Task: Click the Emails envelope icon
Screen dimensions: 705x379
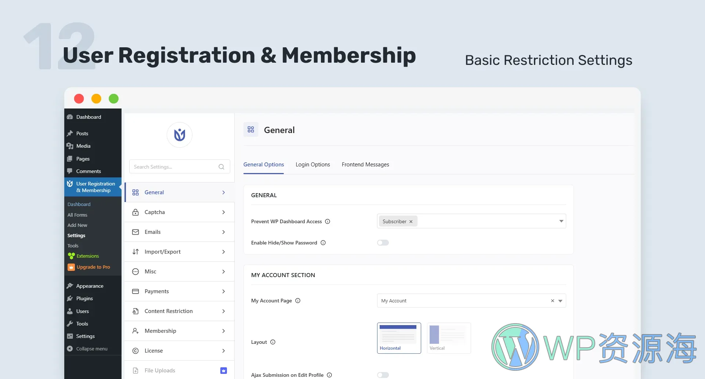Action: [135, 232]
